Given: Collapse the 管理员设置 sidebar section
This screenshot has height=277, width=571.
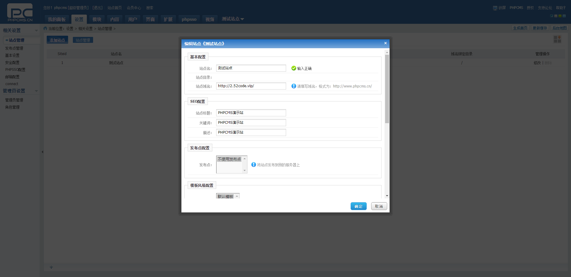Looking at the screenshot, I should click(x=36, y=91).
